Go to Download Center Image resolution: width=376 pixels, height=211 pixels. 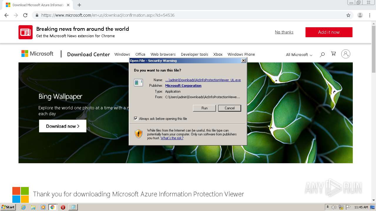pyautogui.click(x=88, y=54)
